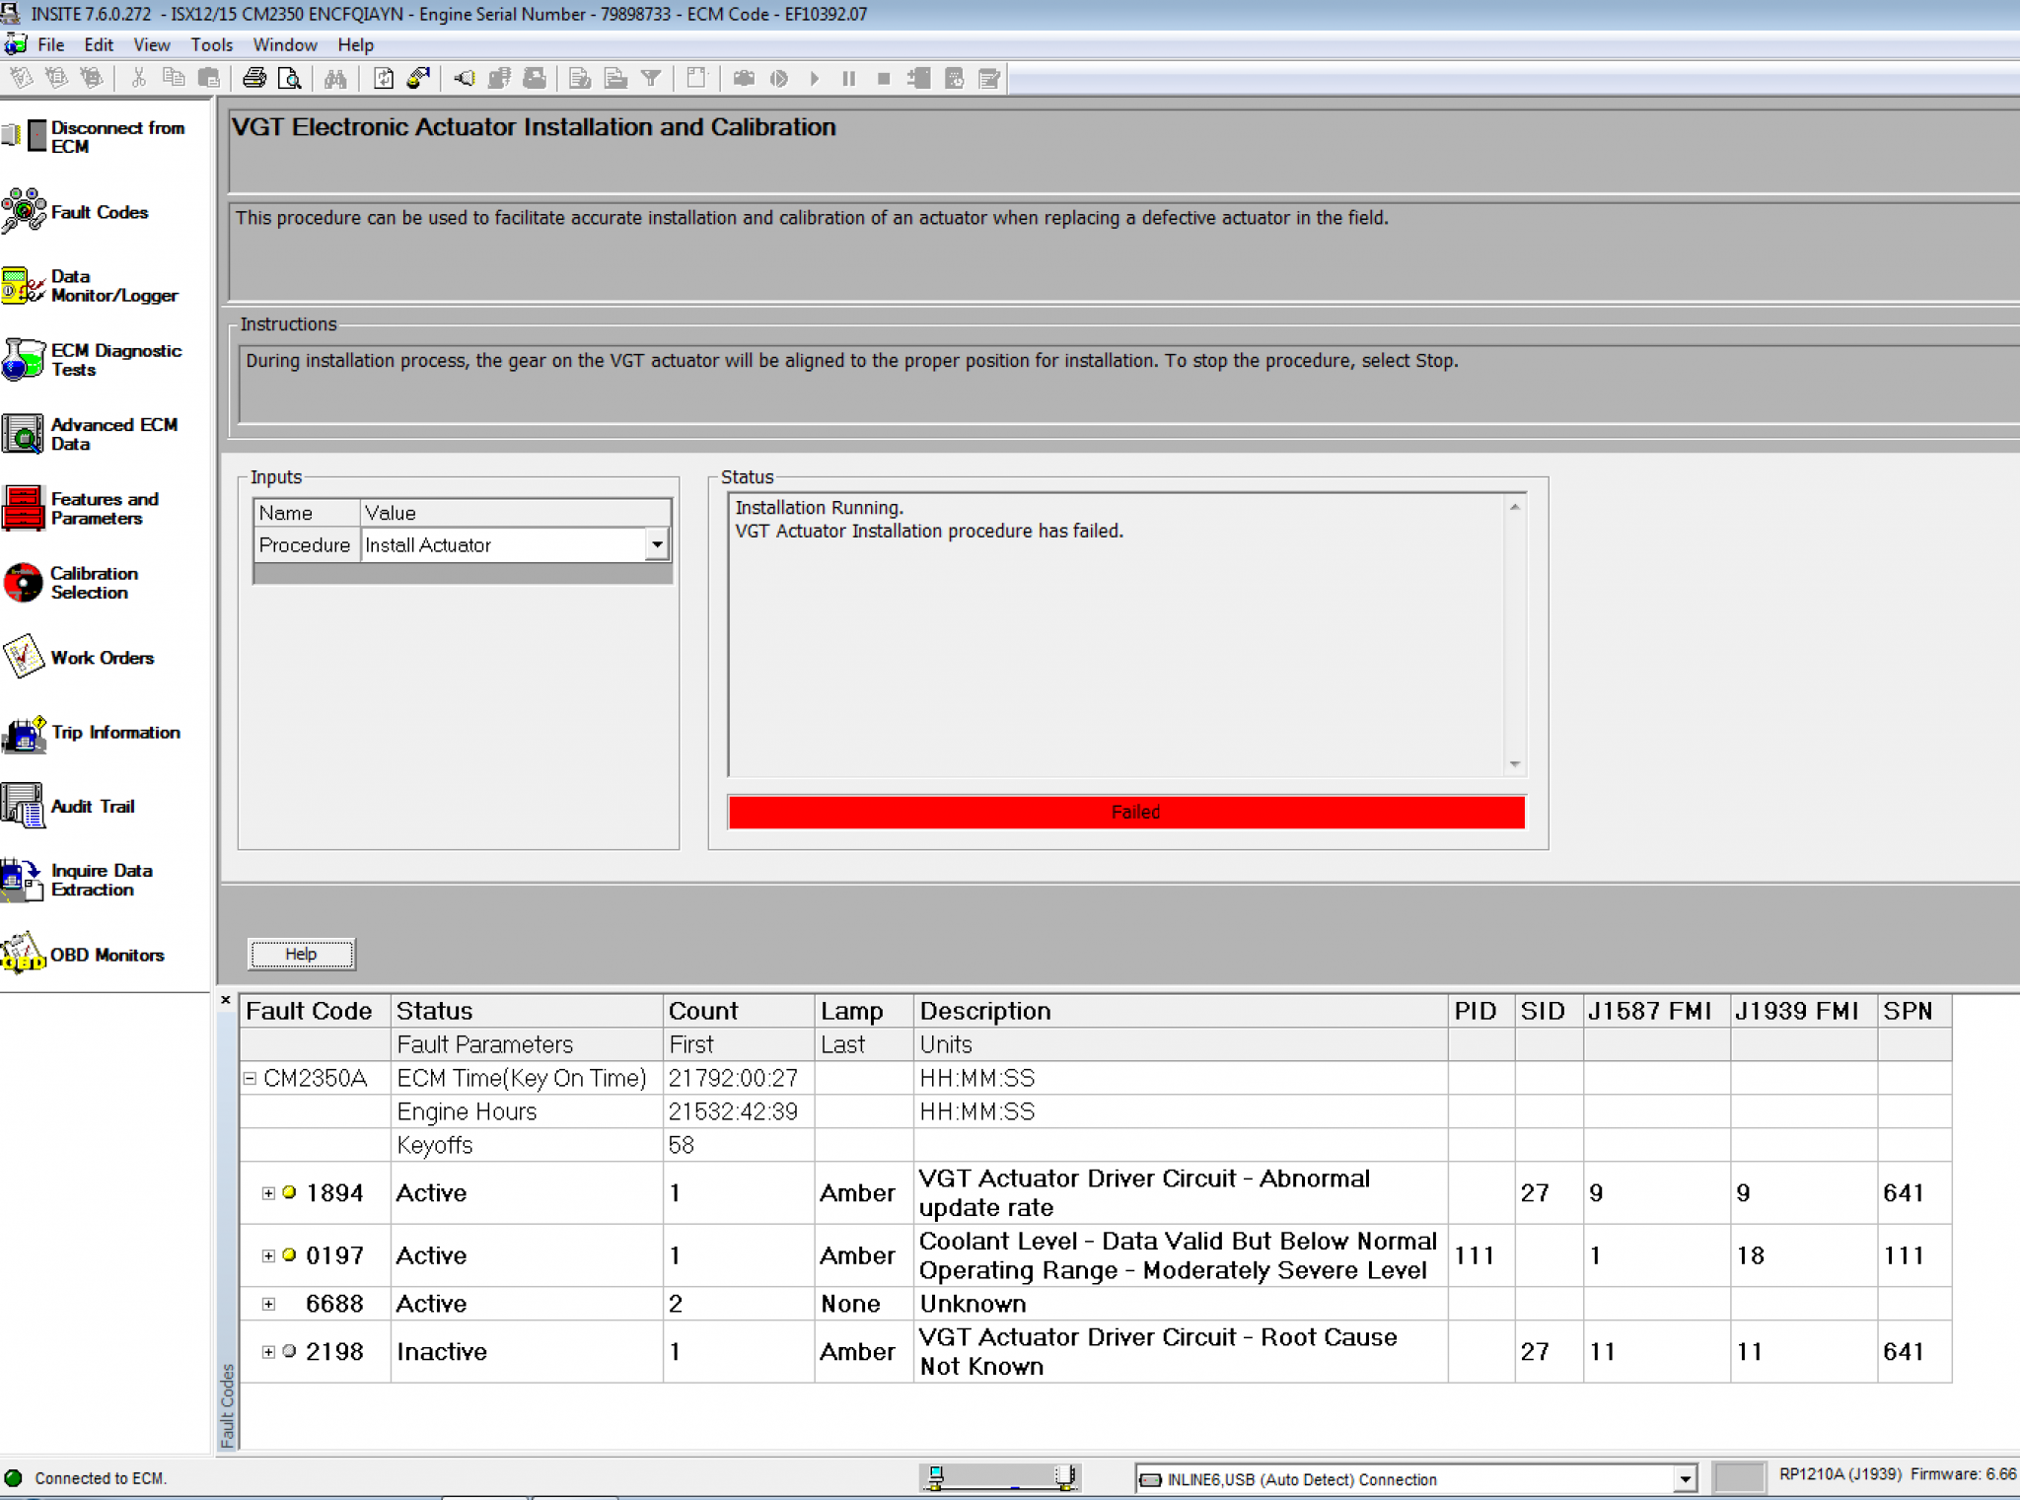Expand fault code 0197 row

click(268, 1255)
